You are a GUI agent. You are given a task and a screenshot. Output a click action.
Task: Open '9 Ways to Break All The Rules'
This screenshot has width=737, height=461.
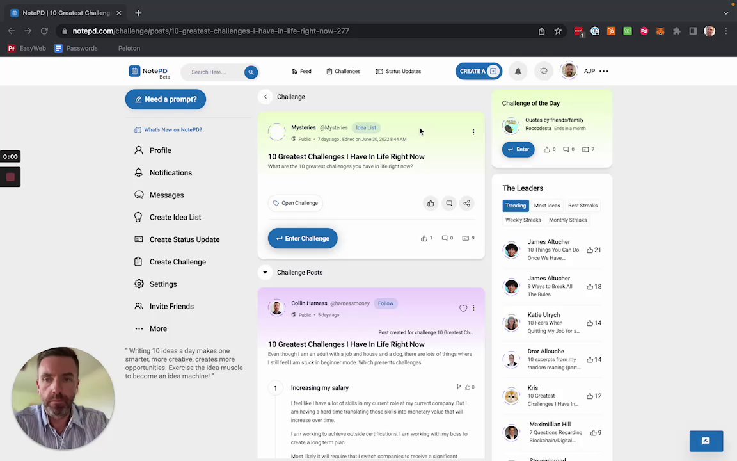click(550, 290)
